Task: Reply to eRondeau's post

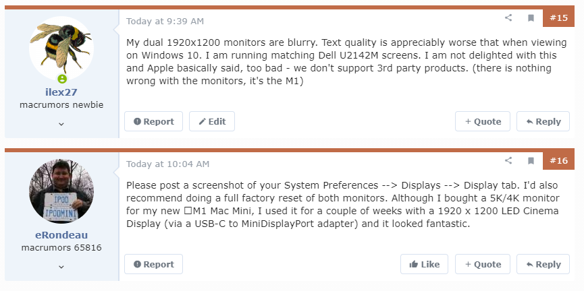Action: 543,264
